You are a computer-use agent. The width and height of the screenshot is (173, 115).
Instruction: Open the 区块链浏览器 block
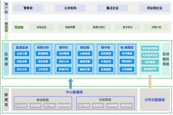click(x=150, y=55)
